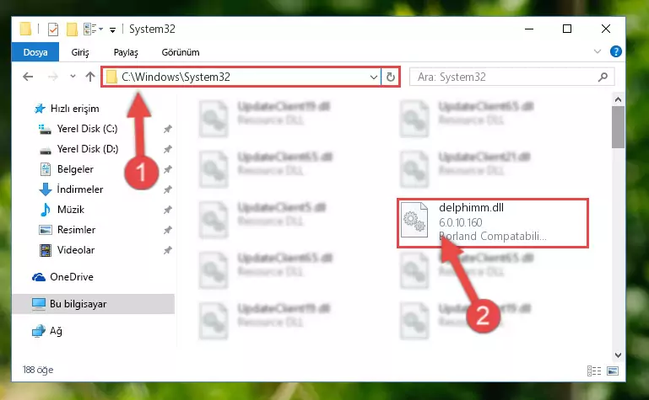Toggle pin for Yerel Disk (C:)
The height and width of the screenshot is (400, 649).
click(x=168, y=129)
